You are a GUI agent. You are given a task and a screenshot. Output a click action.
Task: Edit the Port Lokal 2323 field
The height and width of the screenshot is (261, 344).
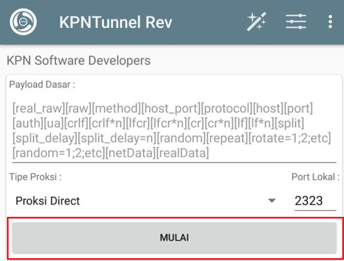tap(315, 201)
